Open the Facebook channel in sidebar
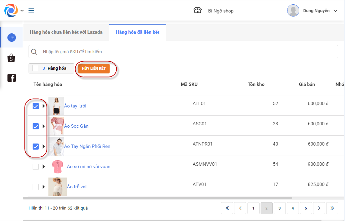Screen dimensions: 345x221 [x=11, y=78]
